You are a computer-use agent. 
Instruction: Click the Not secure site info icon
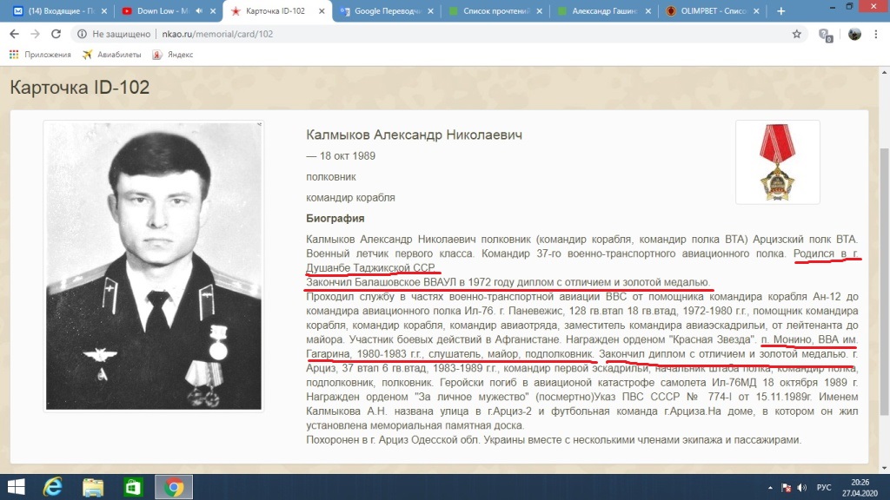83,34
